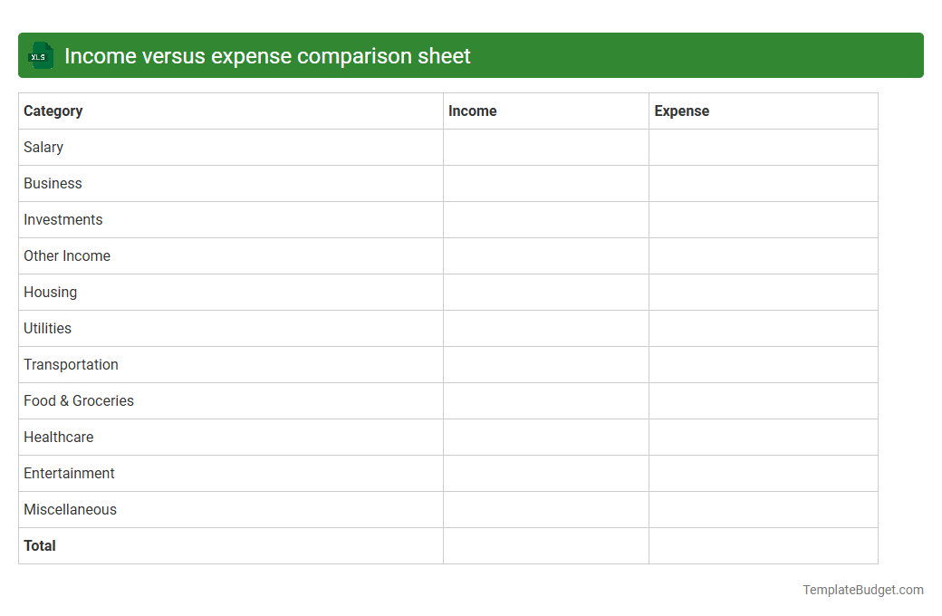
Task: Click the Healthcare category row
Action: point(58,437)
